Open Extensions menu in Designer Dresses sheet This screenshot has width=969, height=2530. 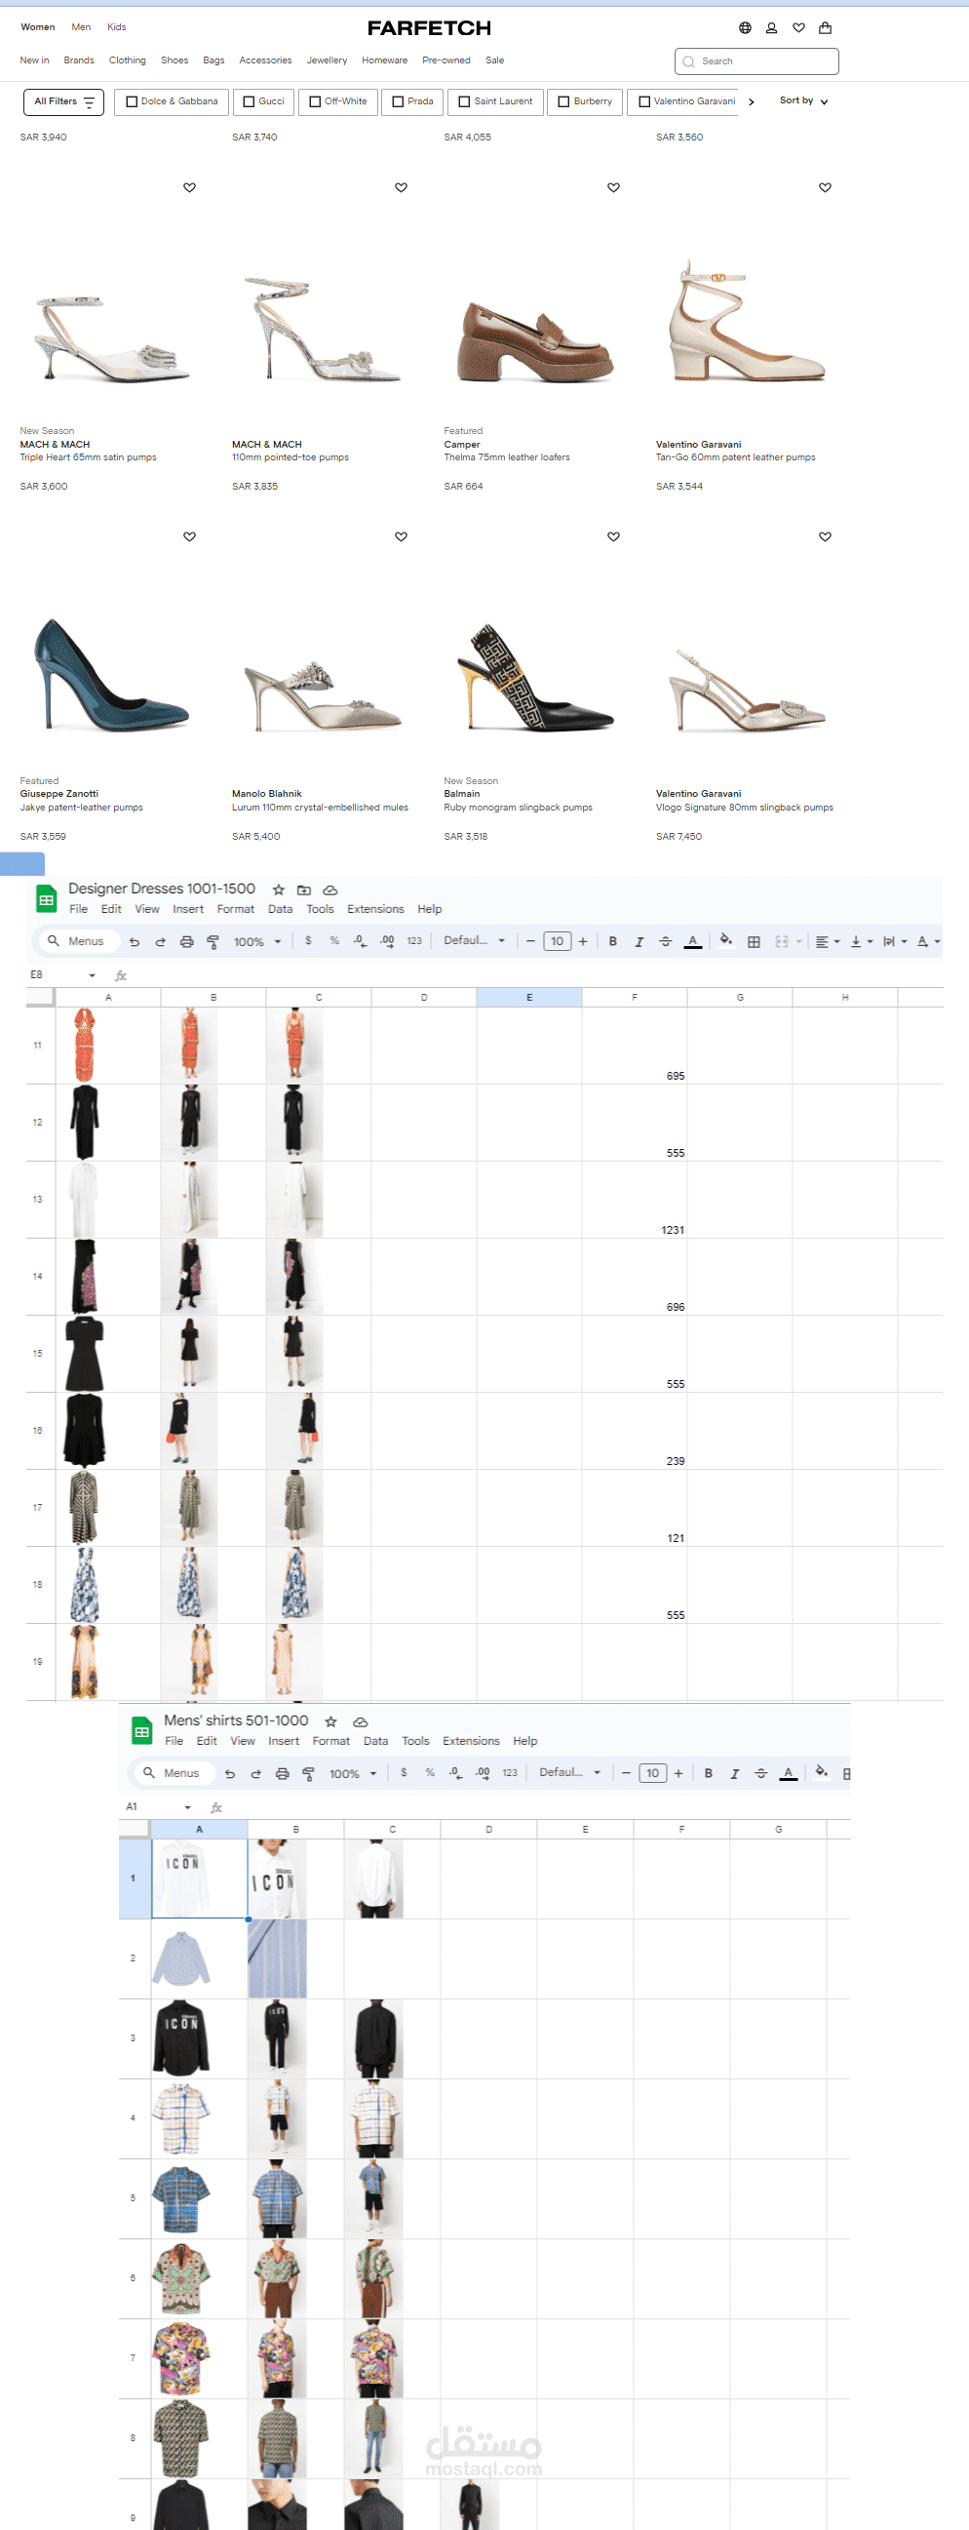[x=375, y=909]
